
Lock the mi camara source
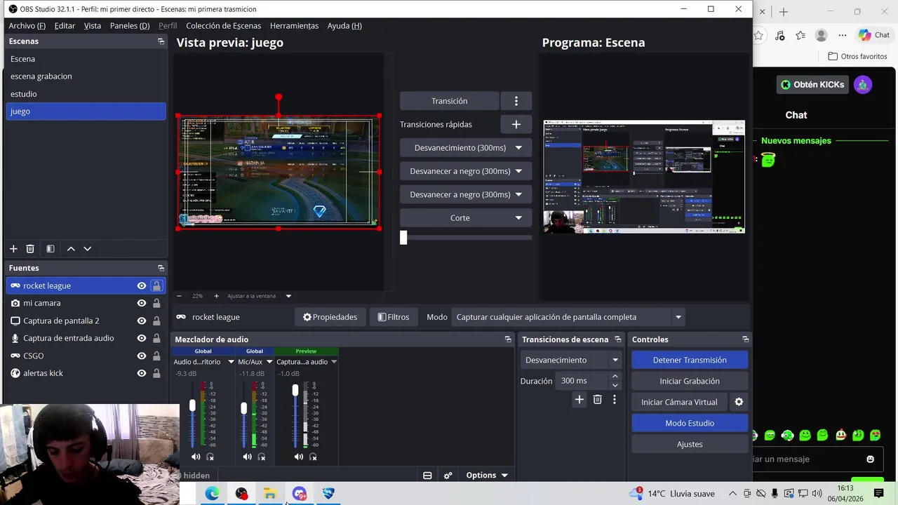tap(156, 303)
